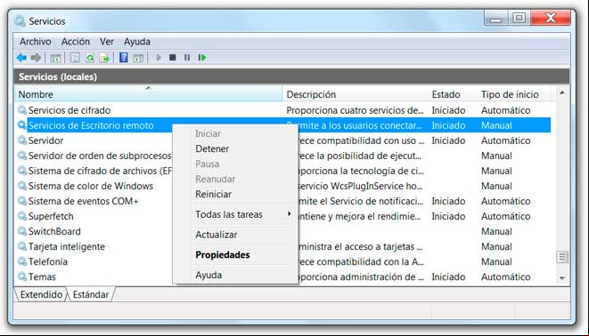The height and width of the screenshot is (336, 589).
Task: Open the Acción menu
Action: click(76, 42)
